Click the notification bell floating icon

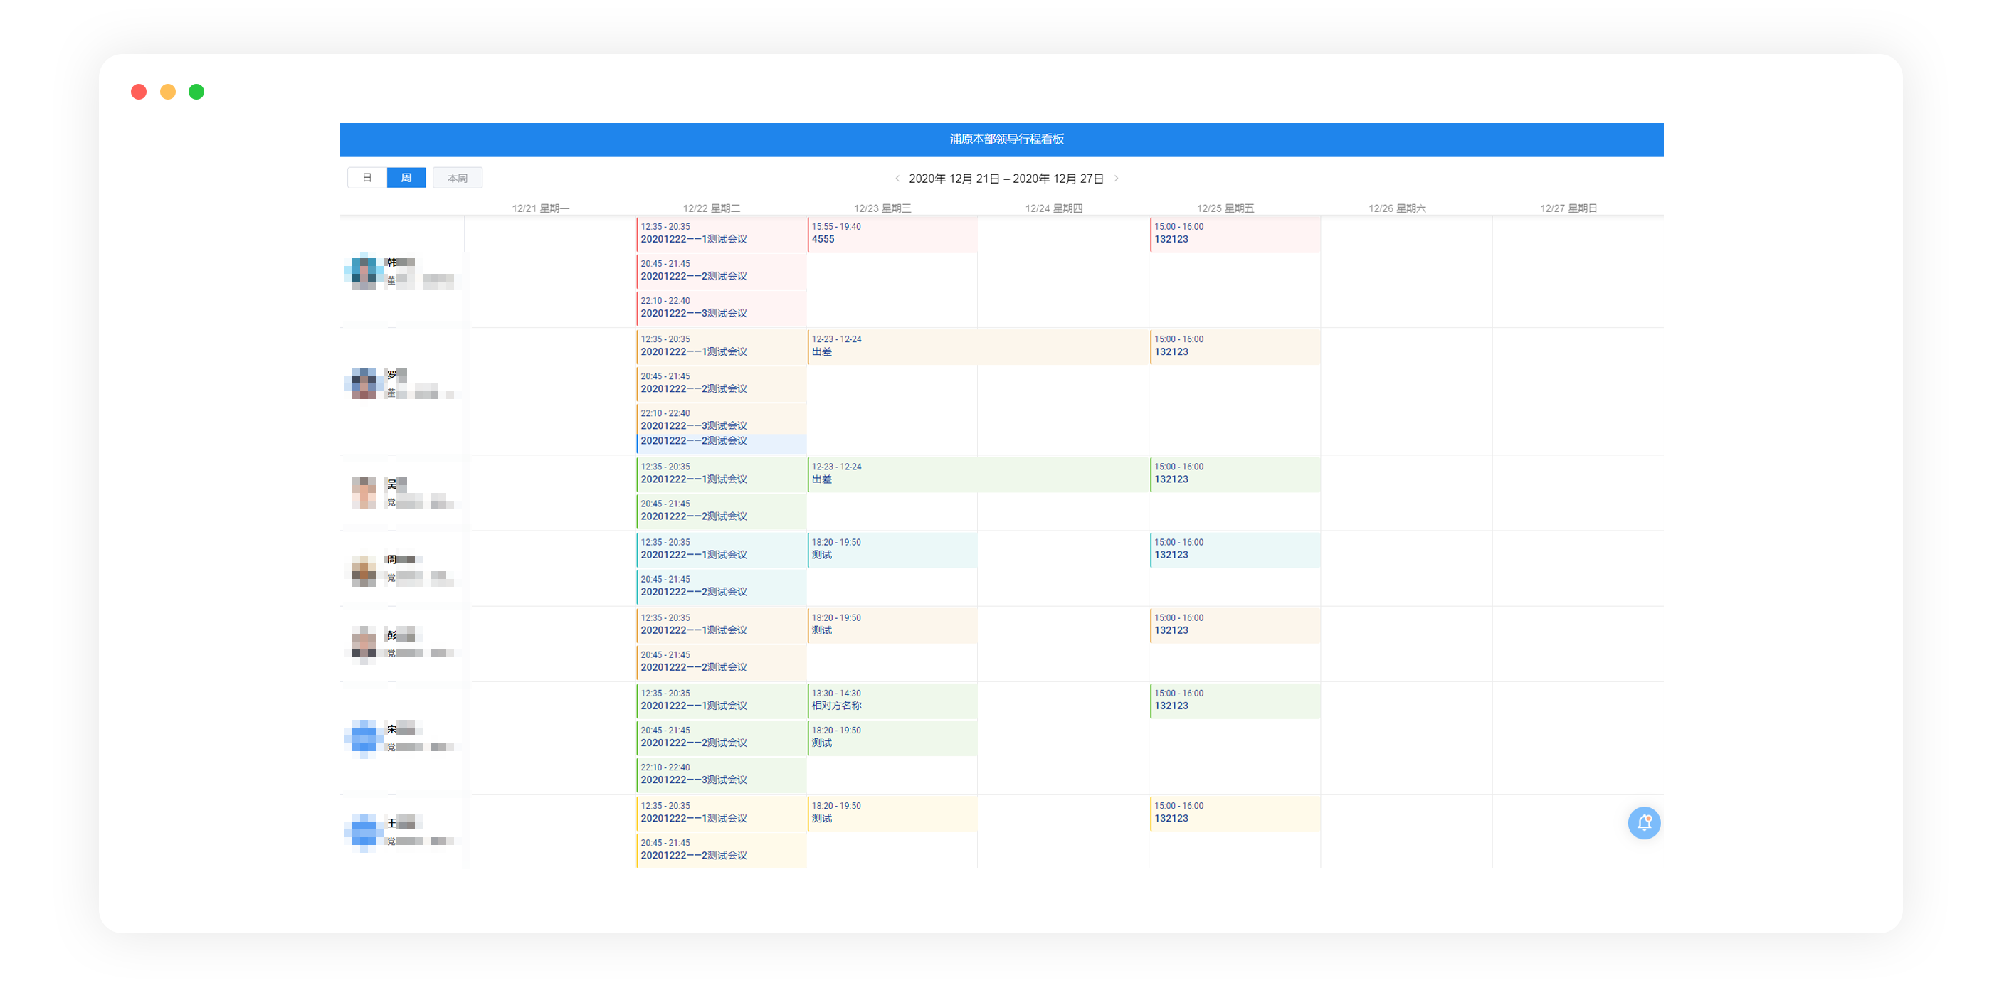(x=1644, y=822)
